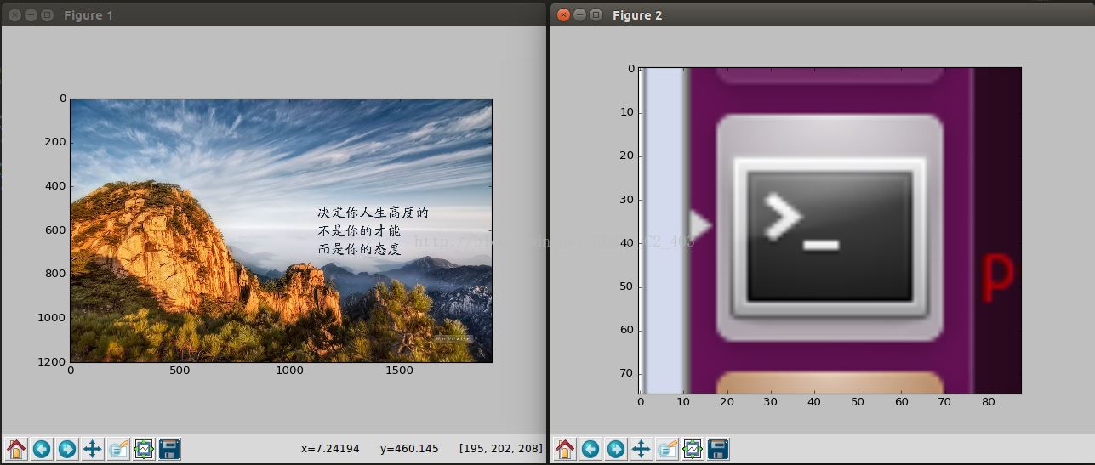Viewport: 1095px width, 465px height.
Task: Click the red 'p' letter in Figure 2 image
Action: (x=998, y=279)
